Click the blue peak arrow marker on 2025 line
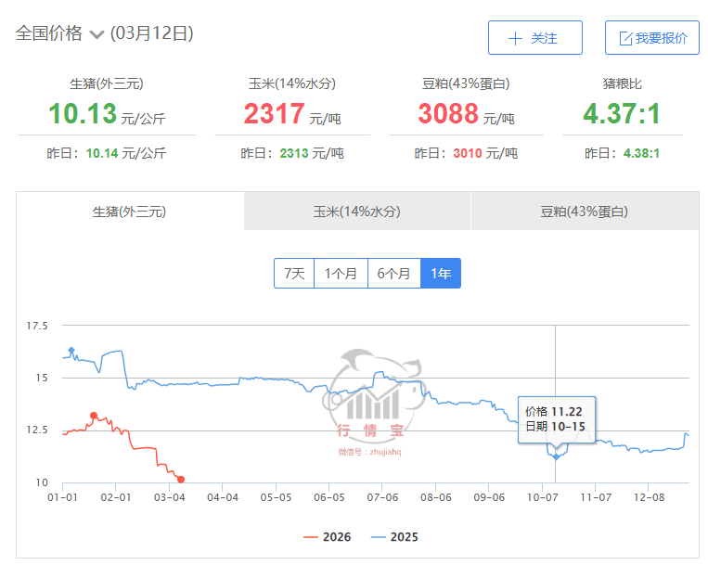Viewport: 708px width, 565px height. [71, 351]
